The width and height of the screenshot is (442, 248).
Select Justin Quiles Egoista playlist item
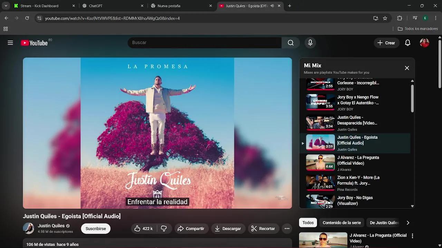point(355,143)
